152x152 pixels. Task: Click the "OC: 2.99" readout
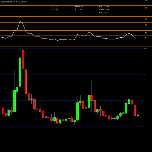click(104, 7)
